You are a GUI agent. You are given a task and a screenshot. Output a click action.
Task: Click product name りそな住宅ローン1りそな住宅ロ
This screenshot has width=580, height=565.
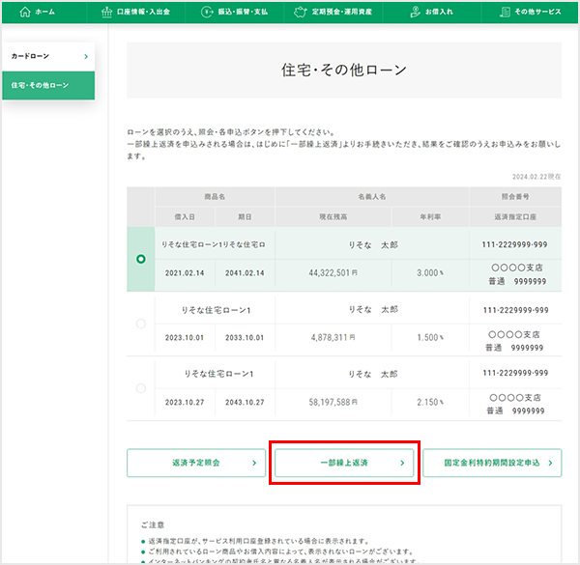[x=214, y=244]
